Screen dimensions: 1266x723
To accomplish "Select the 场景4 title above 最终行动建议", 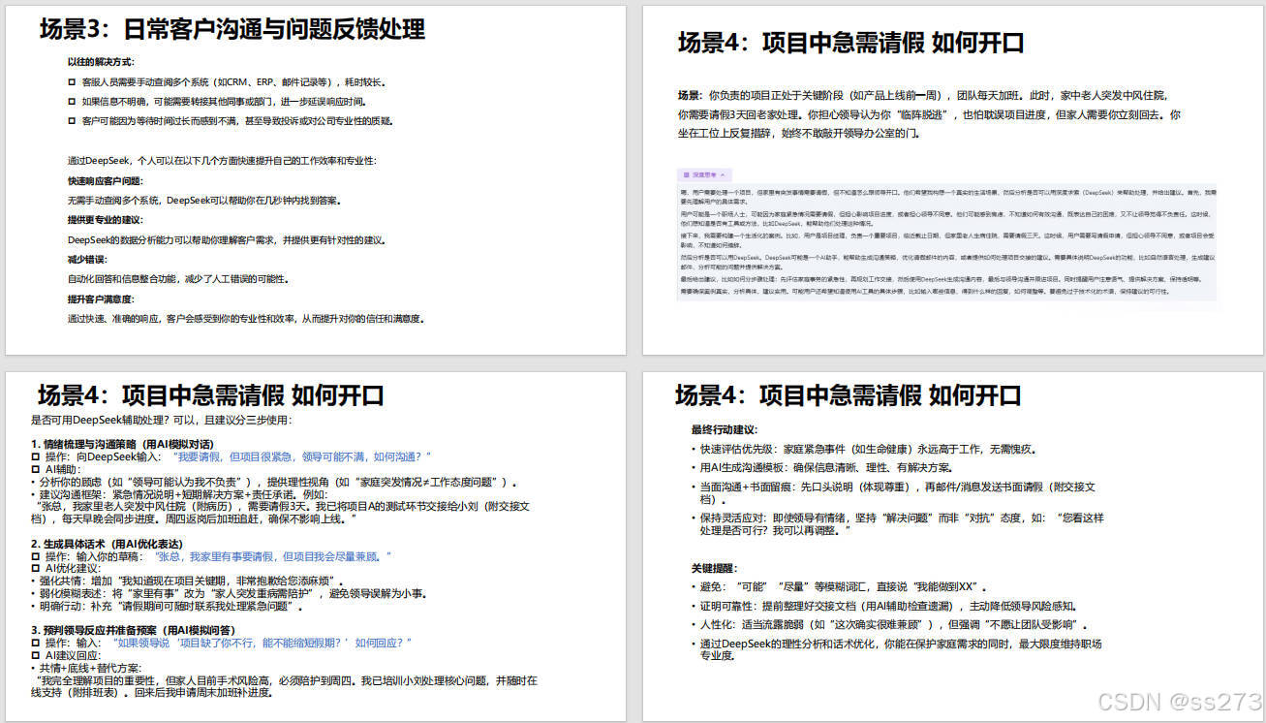I will [x=849, y=395].
